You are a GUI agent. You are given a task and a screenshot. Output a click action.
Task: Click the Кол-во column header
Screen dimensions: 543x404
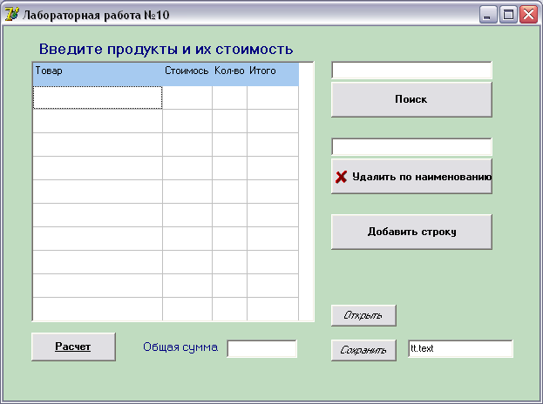pos(229,74)
